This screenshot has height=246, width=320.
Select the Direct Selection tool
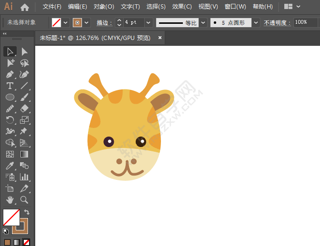[x=24, y=51]
